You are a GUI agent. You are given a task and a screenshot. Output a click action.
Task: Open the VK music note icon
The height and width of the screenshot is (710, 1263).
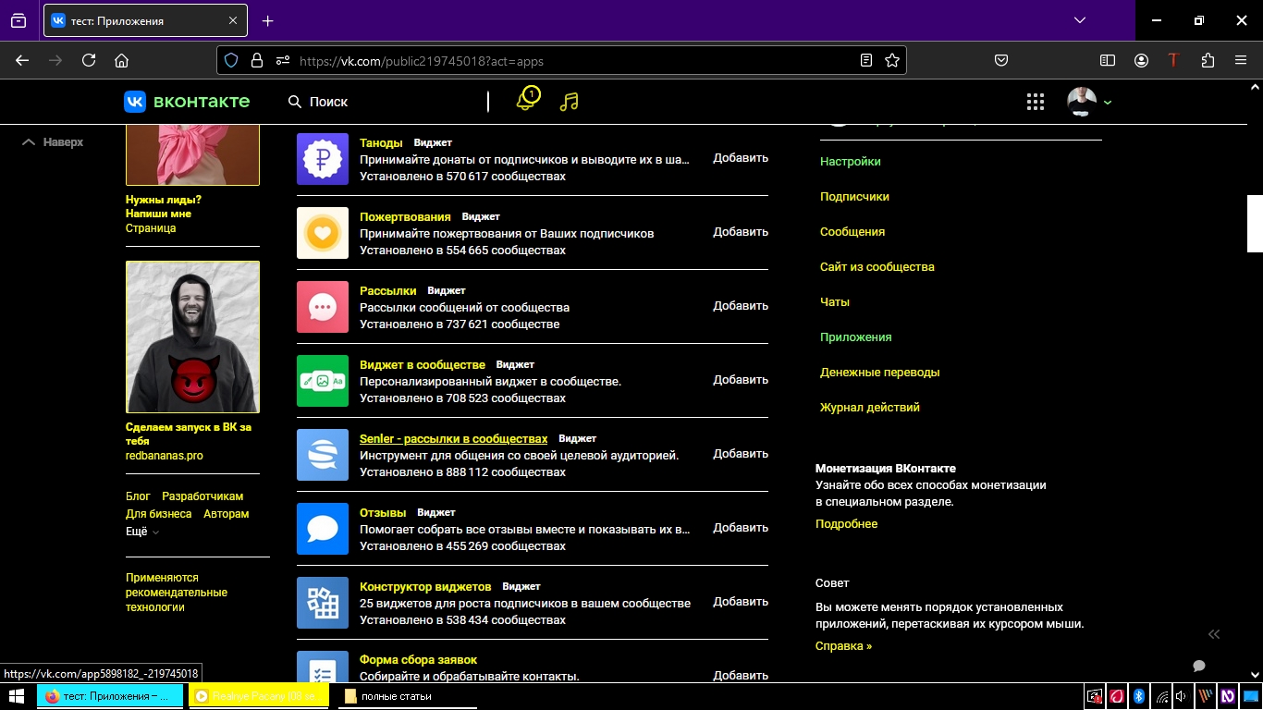570,101
